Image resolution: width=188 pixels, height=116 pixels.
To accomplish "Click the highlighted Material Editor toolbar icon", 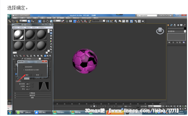I will click(x=132, y=21).
